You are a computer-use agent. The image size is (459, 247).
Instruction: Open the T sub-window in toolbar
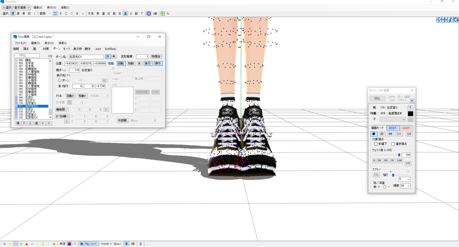click(x=142, y=13)
